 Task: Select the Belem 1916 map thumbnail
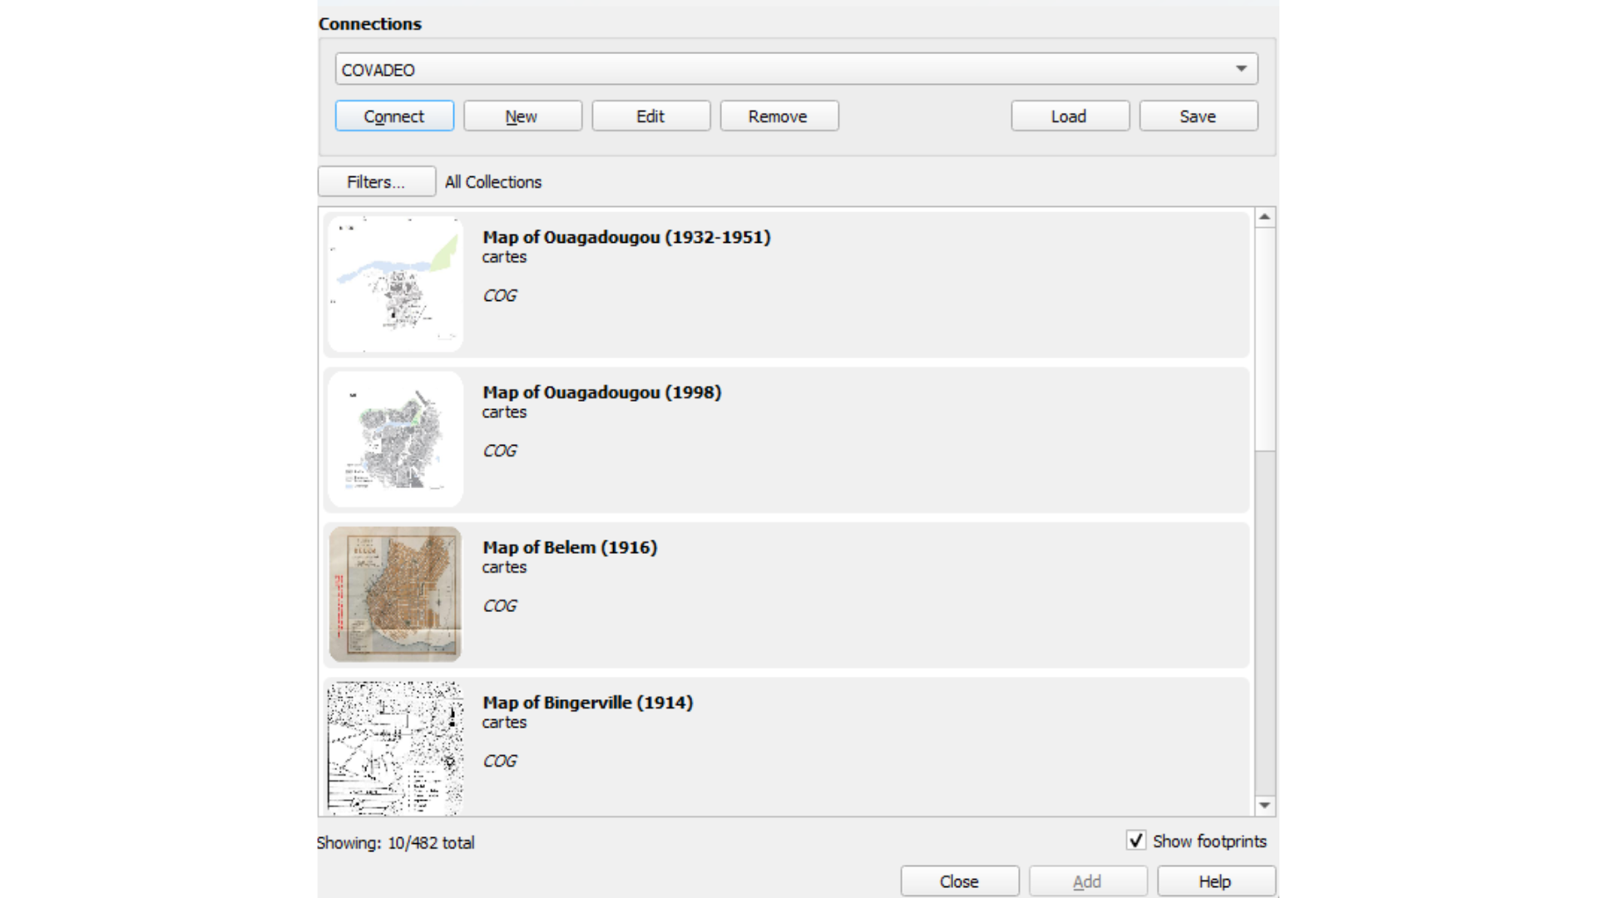(395, 594)
